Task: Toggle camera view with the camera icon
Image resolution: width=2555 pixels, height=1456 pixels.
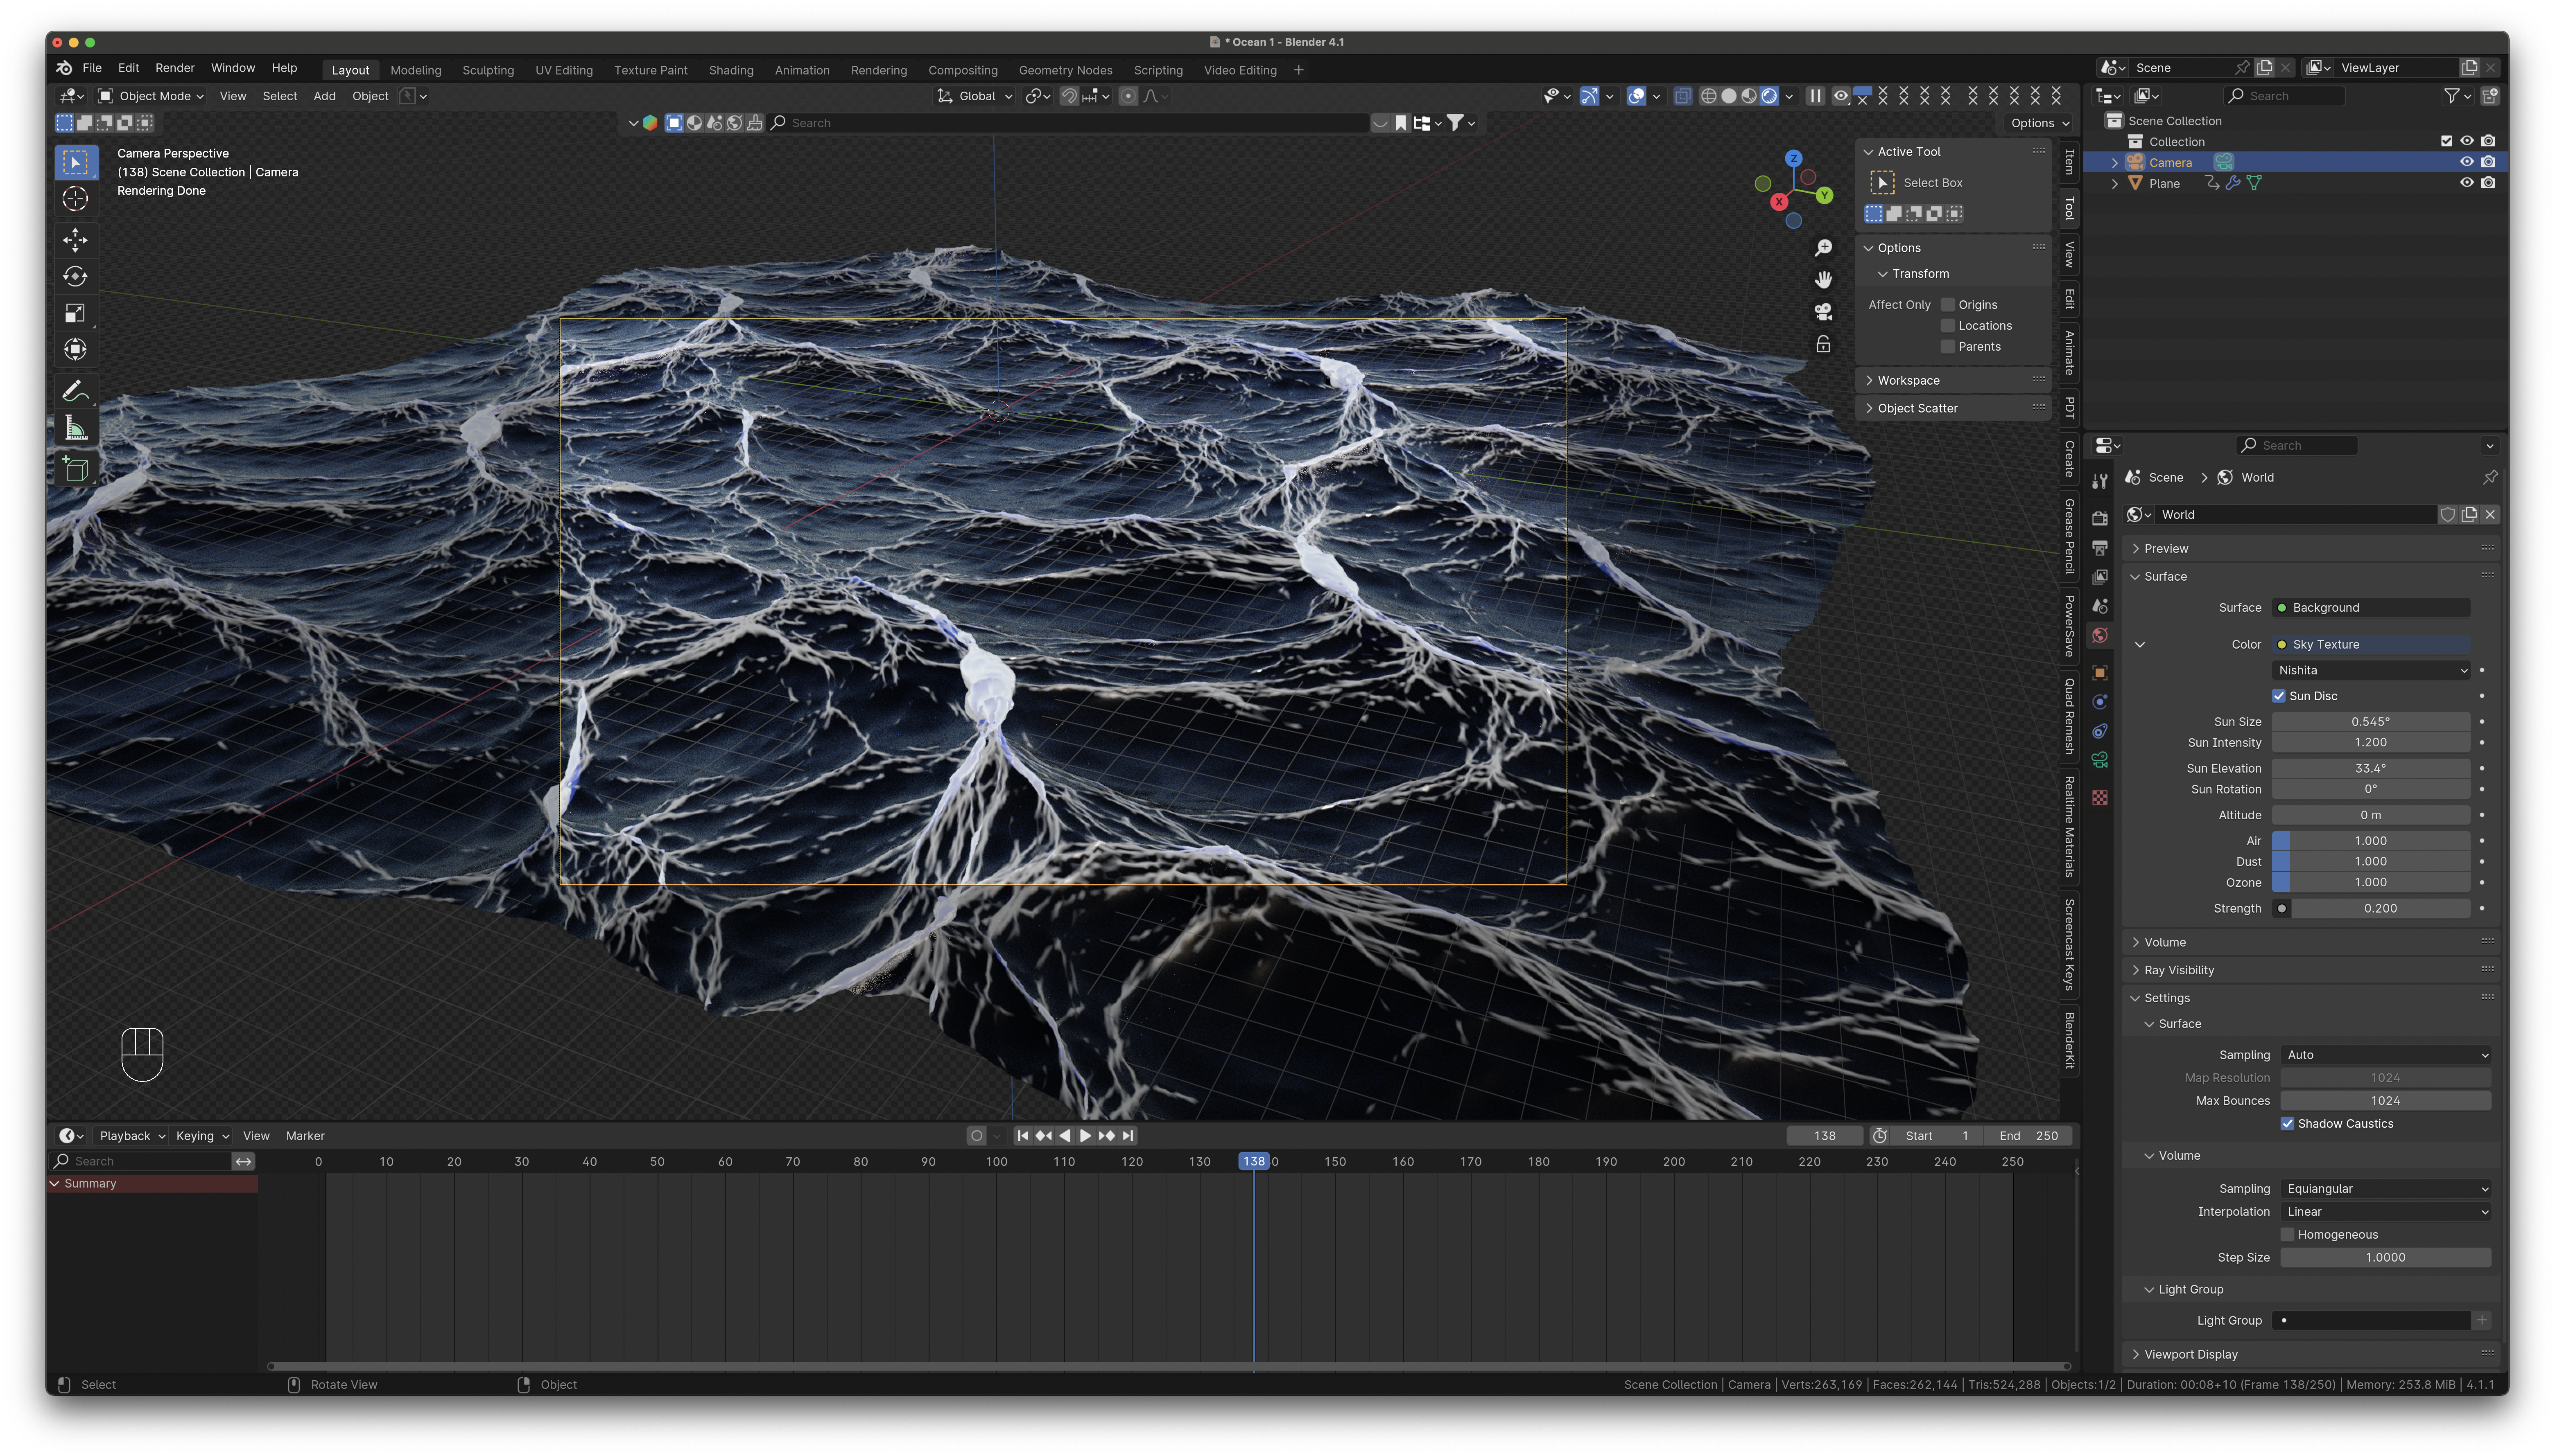Action: (x=1824, y=312)
